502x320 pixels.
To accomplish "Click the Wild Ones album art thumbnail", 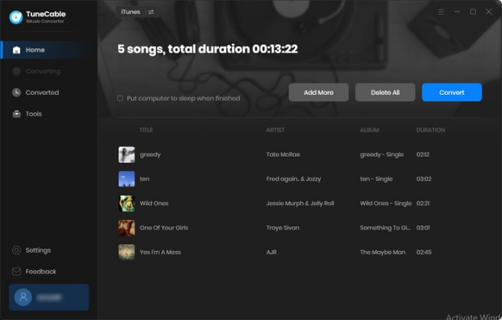I will click(127, 204).
